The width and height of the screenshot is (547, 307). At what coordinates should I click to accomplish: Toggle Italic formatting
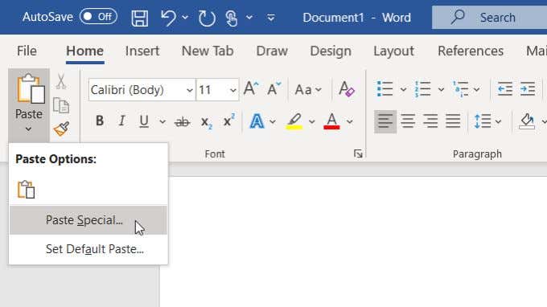click(x=121, y=121)
